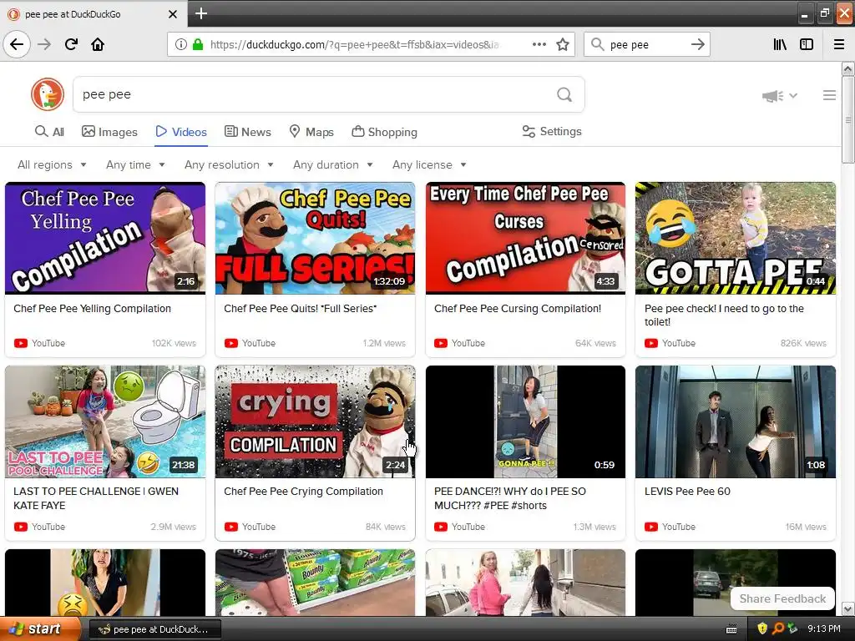Switch to the Images tab
Image resolution: width=855 pixels, height=641 pixels.
(x=109, y=131)
